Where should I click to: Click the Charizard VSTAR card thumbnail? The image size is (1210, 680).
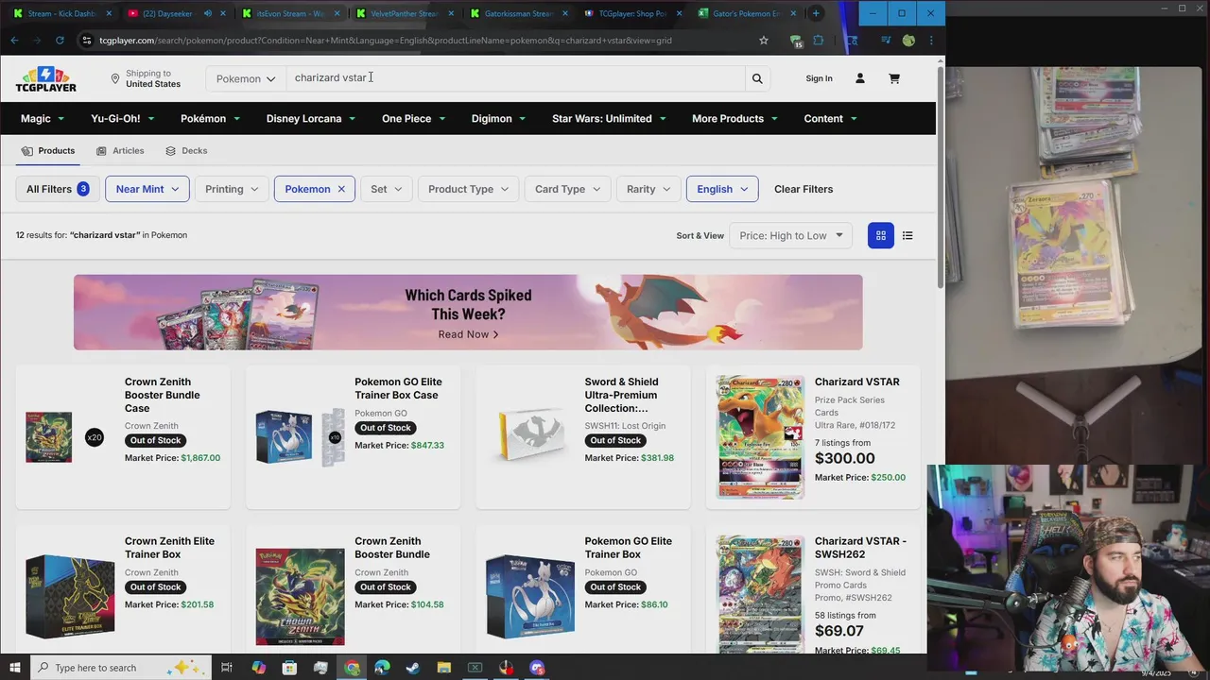760,436
